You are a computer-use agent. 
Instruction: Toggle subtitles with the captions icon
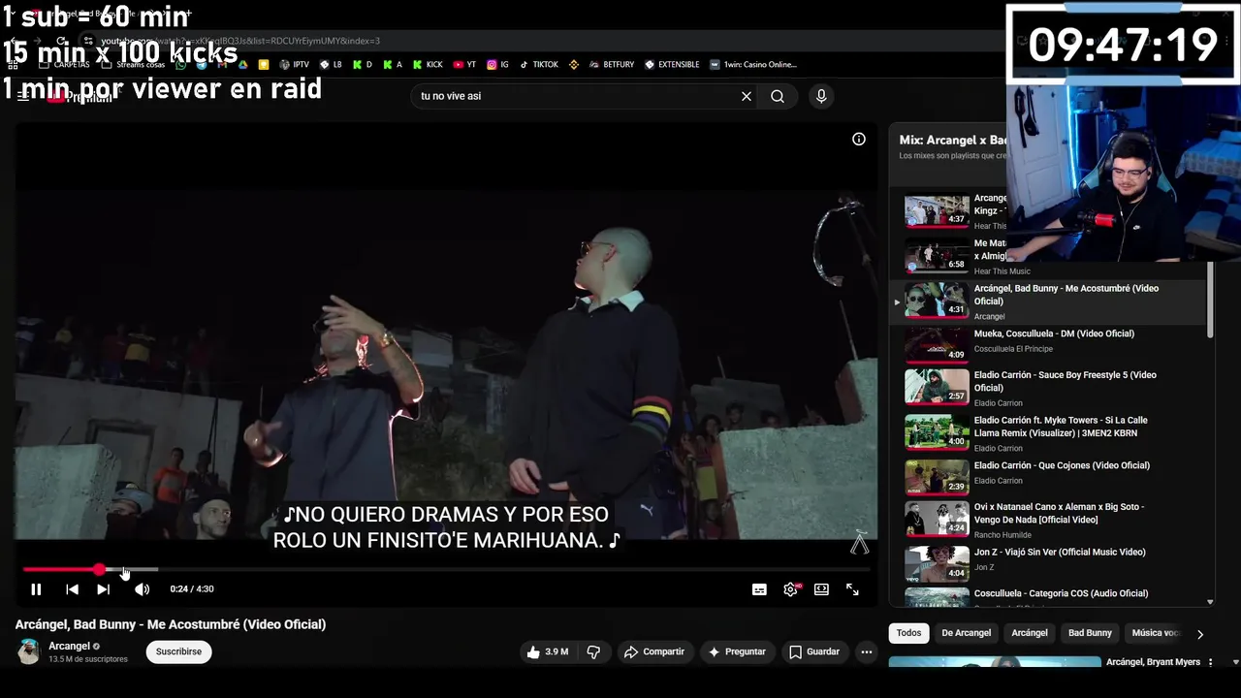(x=759, y=589)
